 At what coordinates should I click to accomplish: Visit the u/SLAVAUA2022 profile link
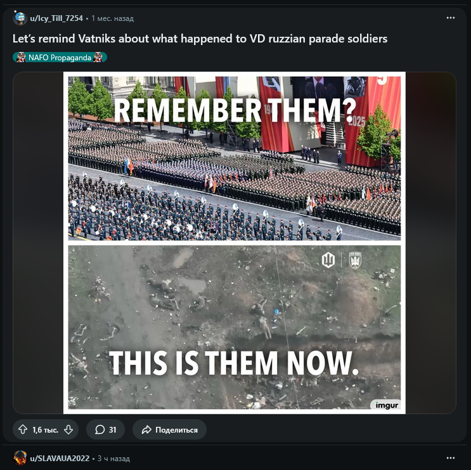(x=60, y=458)
